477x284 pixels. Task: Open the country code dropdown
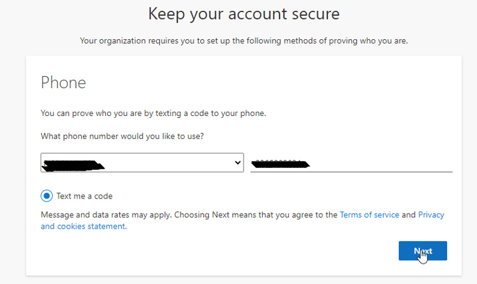coord(142,163)
